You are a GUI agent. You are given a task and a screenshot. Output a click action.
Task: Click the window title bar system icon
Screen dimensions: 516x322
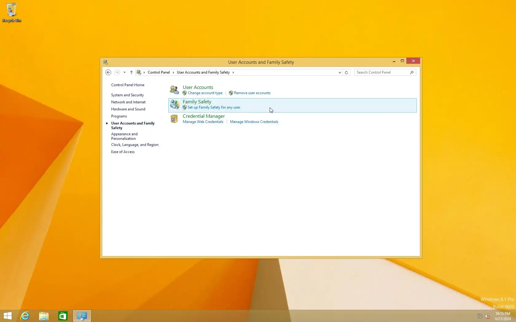[x=105, y=62]
